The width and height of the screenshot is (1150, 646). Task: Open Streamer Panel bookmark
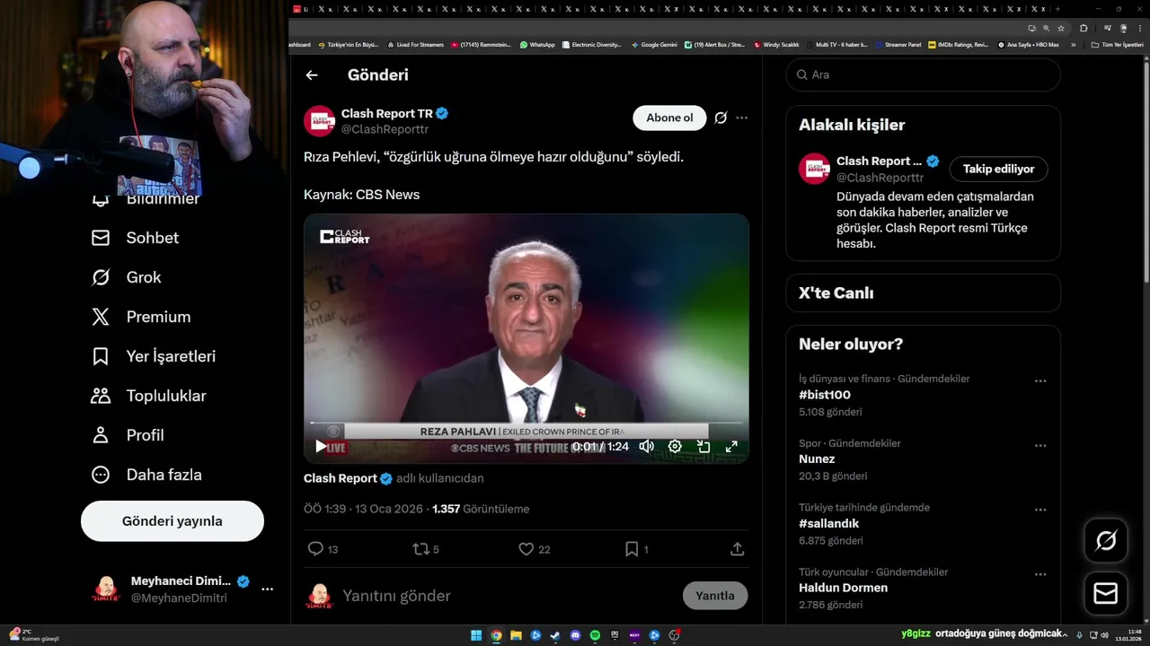[898, 44]
